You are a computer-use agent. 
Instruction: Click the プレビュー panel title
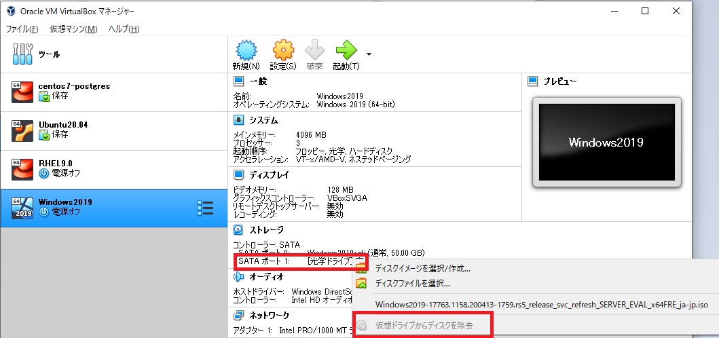pos(560,81)
